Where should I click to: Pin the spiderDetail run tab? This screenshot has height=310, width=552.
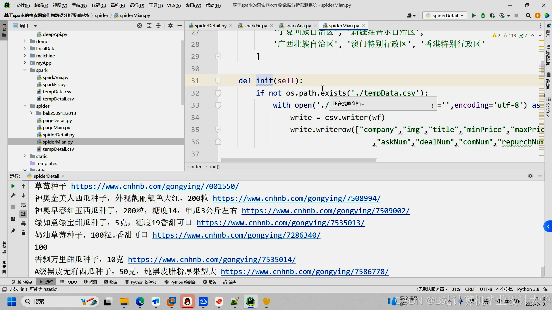coord(12,231)
